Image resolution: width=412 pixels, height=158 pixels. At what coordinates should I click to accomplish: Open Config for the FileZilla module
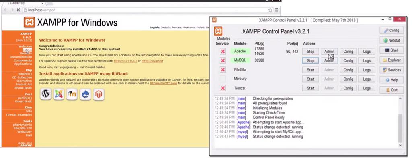pyautogui.click(x=348, y=70)
